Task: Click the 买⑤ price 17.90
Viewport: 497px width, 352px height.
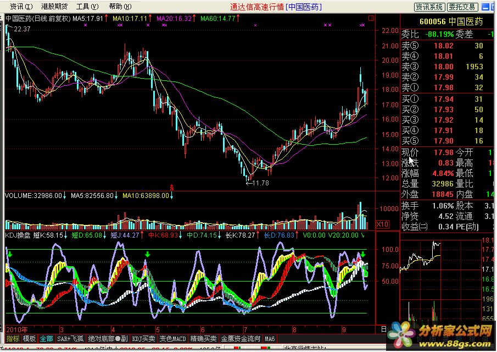Action: (443, 141)
